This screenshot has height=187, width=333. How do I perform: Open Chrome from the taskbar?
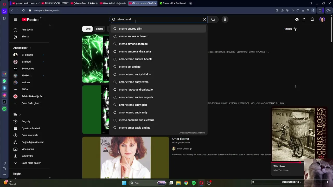point(186,183)
